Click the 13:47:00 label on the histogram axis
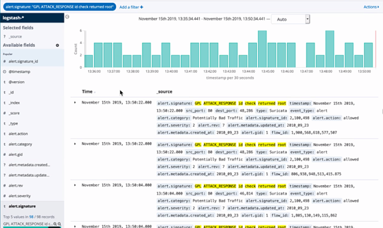Image resolution: width=383 pixels, height=228 pixels. point(306,71)
